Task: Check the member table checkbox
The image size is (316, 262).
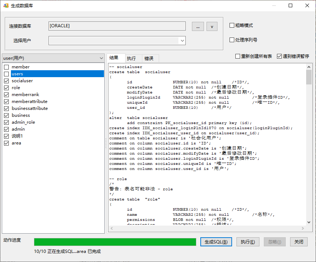Action: (x=7, y=67)
